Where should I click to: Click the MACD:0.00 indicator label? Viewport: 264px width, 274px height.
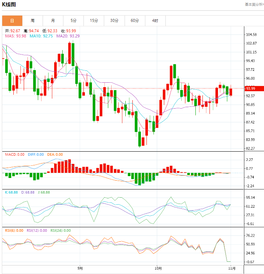point(15,155)
